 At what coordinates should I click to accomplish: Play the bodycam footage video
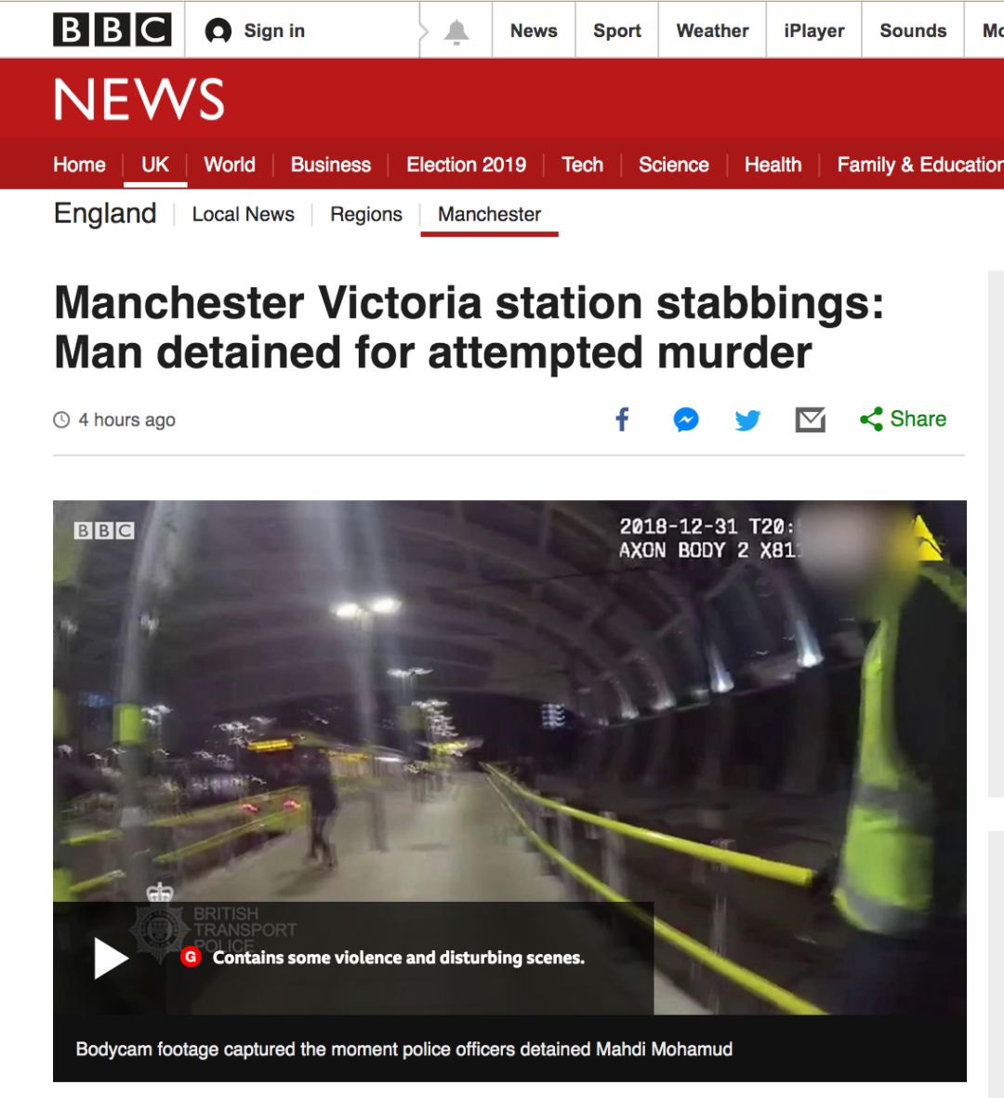112,958
